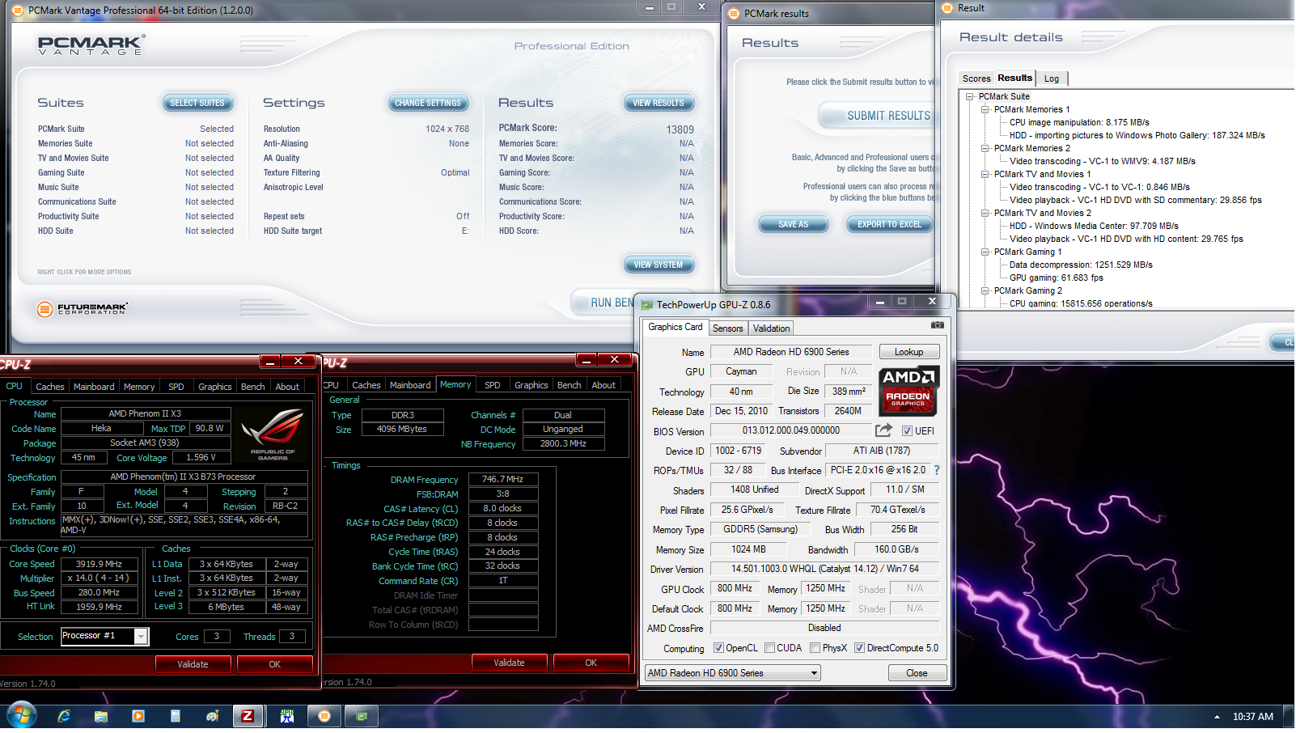Screen dimensions: 1296x733
Task: Click the Futuremark Corporation logo
Action: click(x=83, y=308)
